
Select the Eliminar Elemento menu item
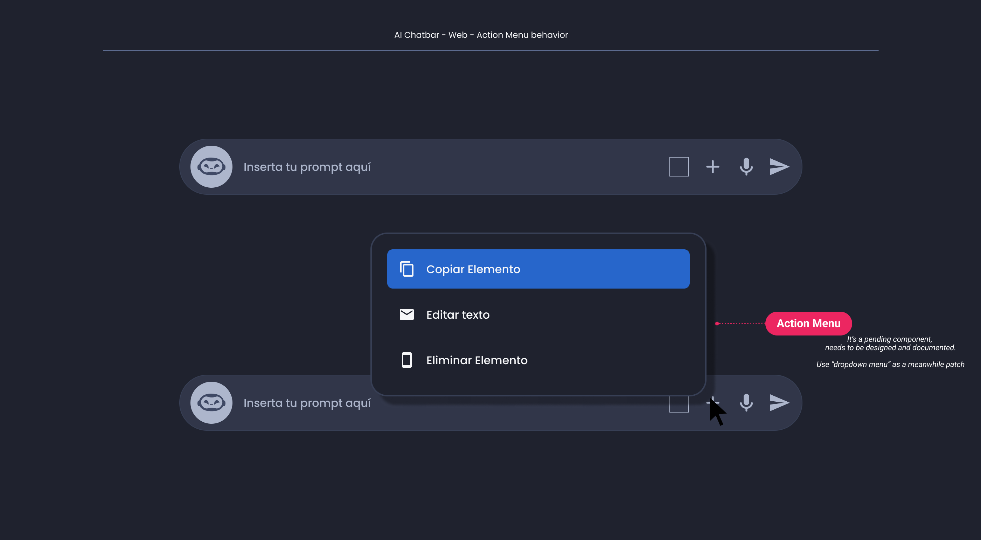coord(538,360)
